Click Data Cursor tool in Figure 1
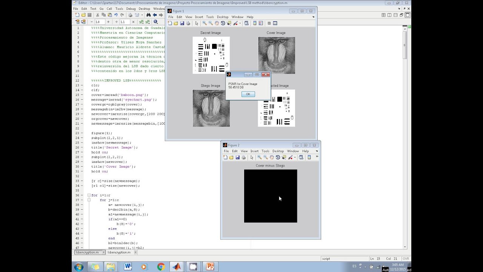Viewport: 483px width, 272px height. coord(229,23)
